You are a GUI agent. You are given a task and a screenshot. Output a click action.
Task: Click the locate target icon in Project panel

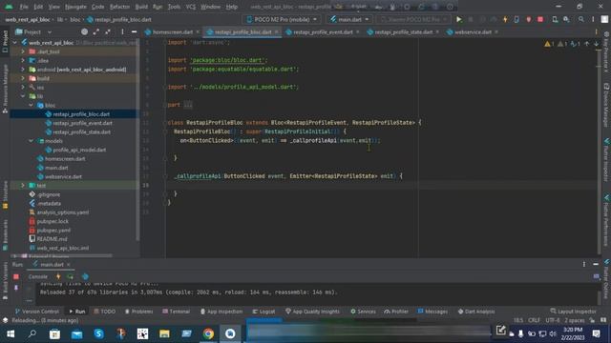[x=84, y=31]
